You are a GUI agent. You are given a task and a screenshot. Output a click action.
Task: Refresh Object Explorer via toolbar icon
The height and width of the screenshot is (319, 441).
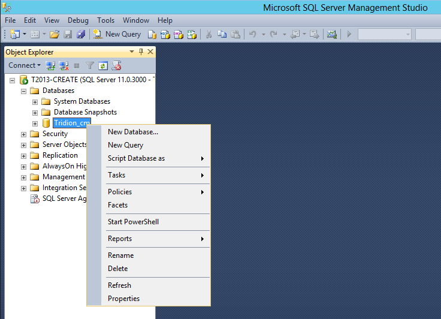pyautogui.click(x=103, y=65)
